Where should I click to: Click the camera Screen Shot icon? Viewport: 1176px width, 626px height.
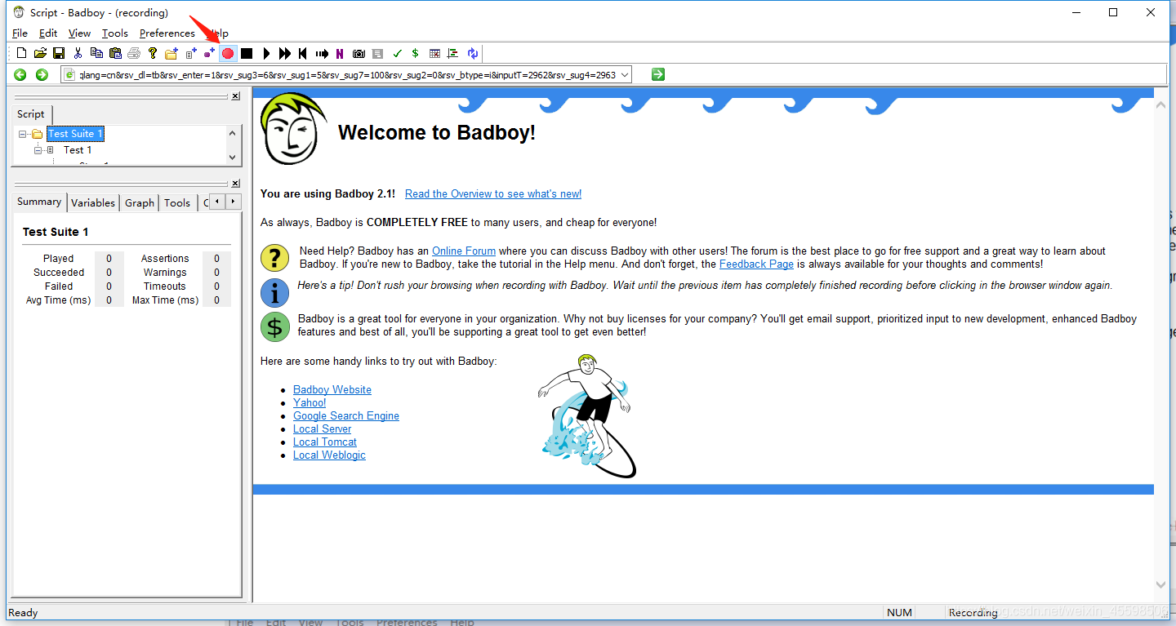pos(359,53)
